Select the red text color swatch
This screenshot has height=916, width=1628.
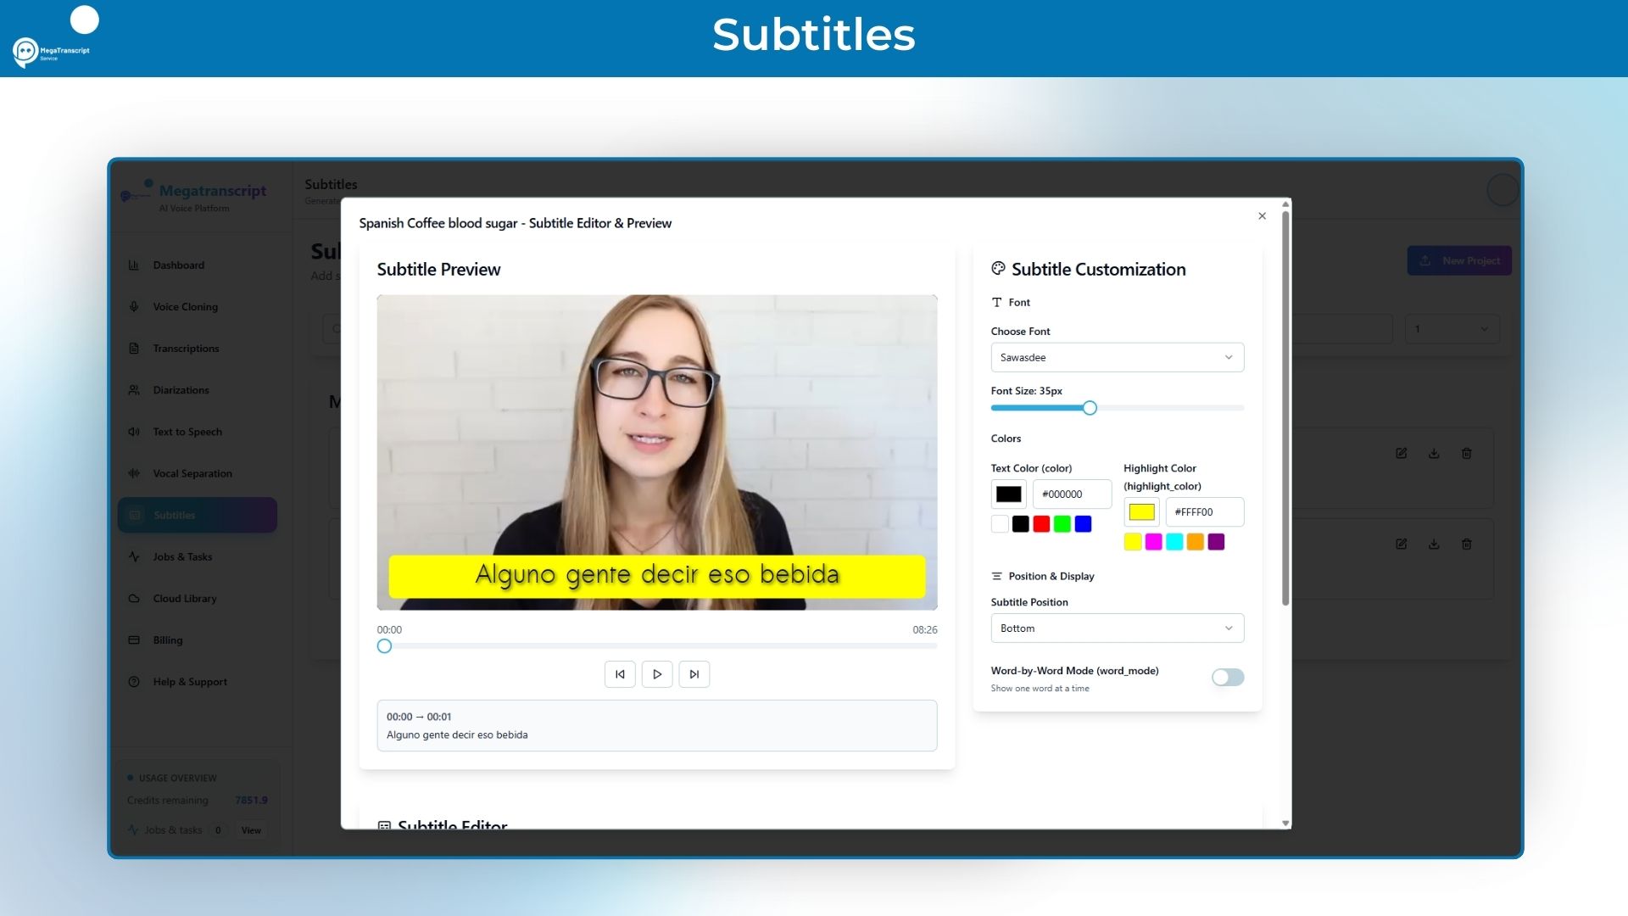click(1040, 523)
